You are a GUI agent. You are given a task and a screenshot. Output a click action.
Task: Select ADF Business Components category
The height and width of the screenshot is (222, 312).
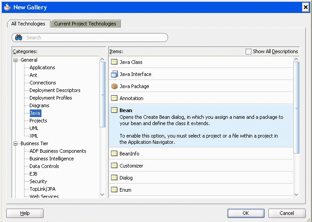57,151
